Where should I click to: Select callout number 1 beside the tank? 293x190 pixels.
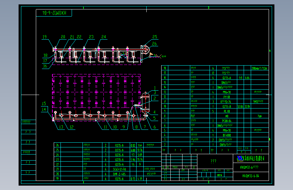point(155,88)
